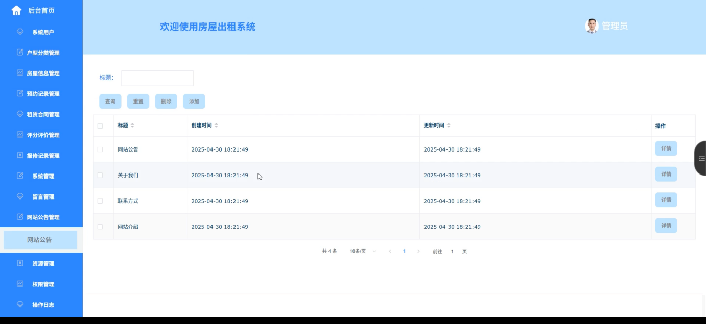Check the box for 网站介绍 row
This screenshot has height=324, width=706.
pyautogui.click(x=100, y=227)
